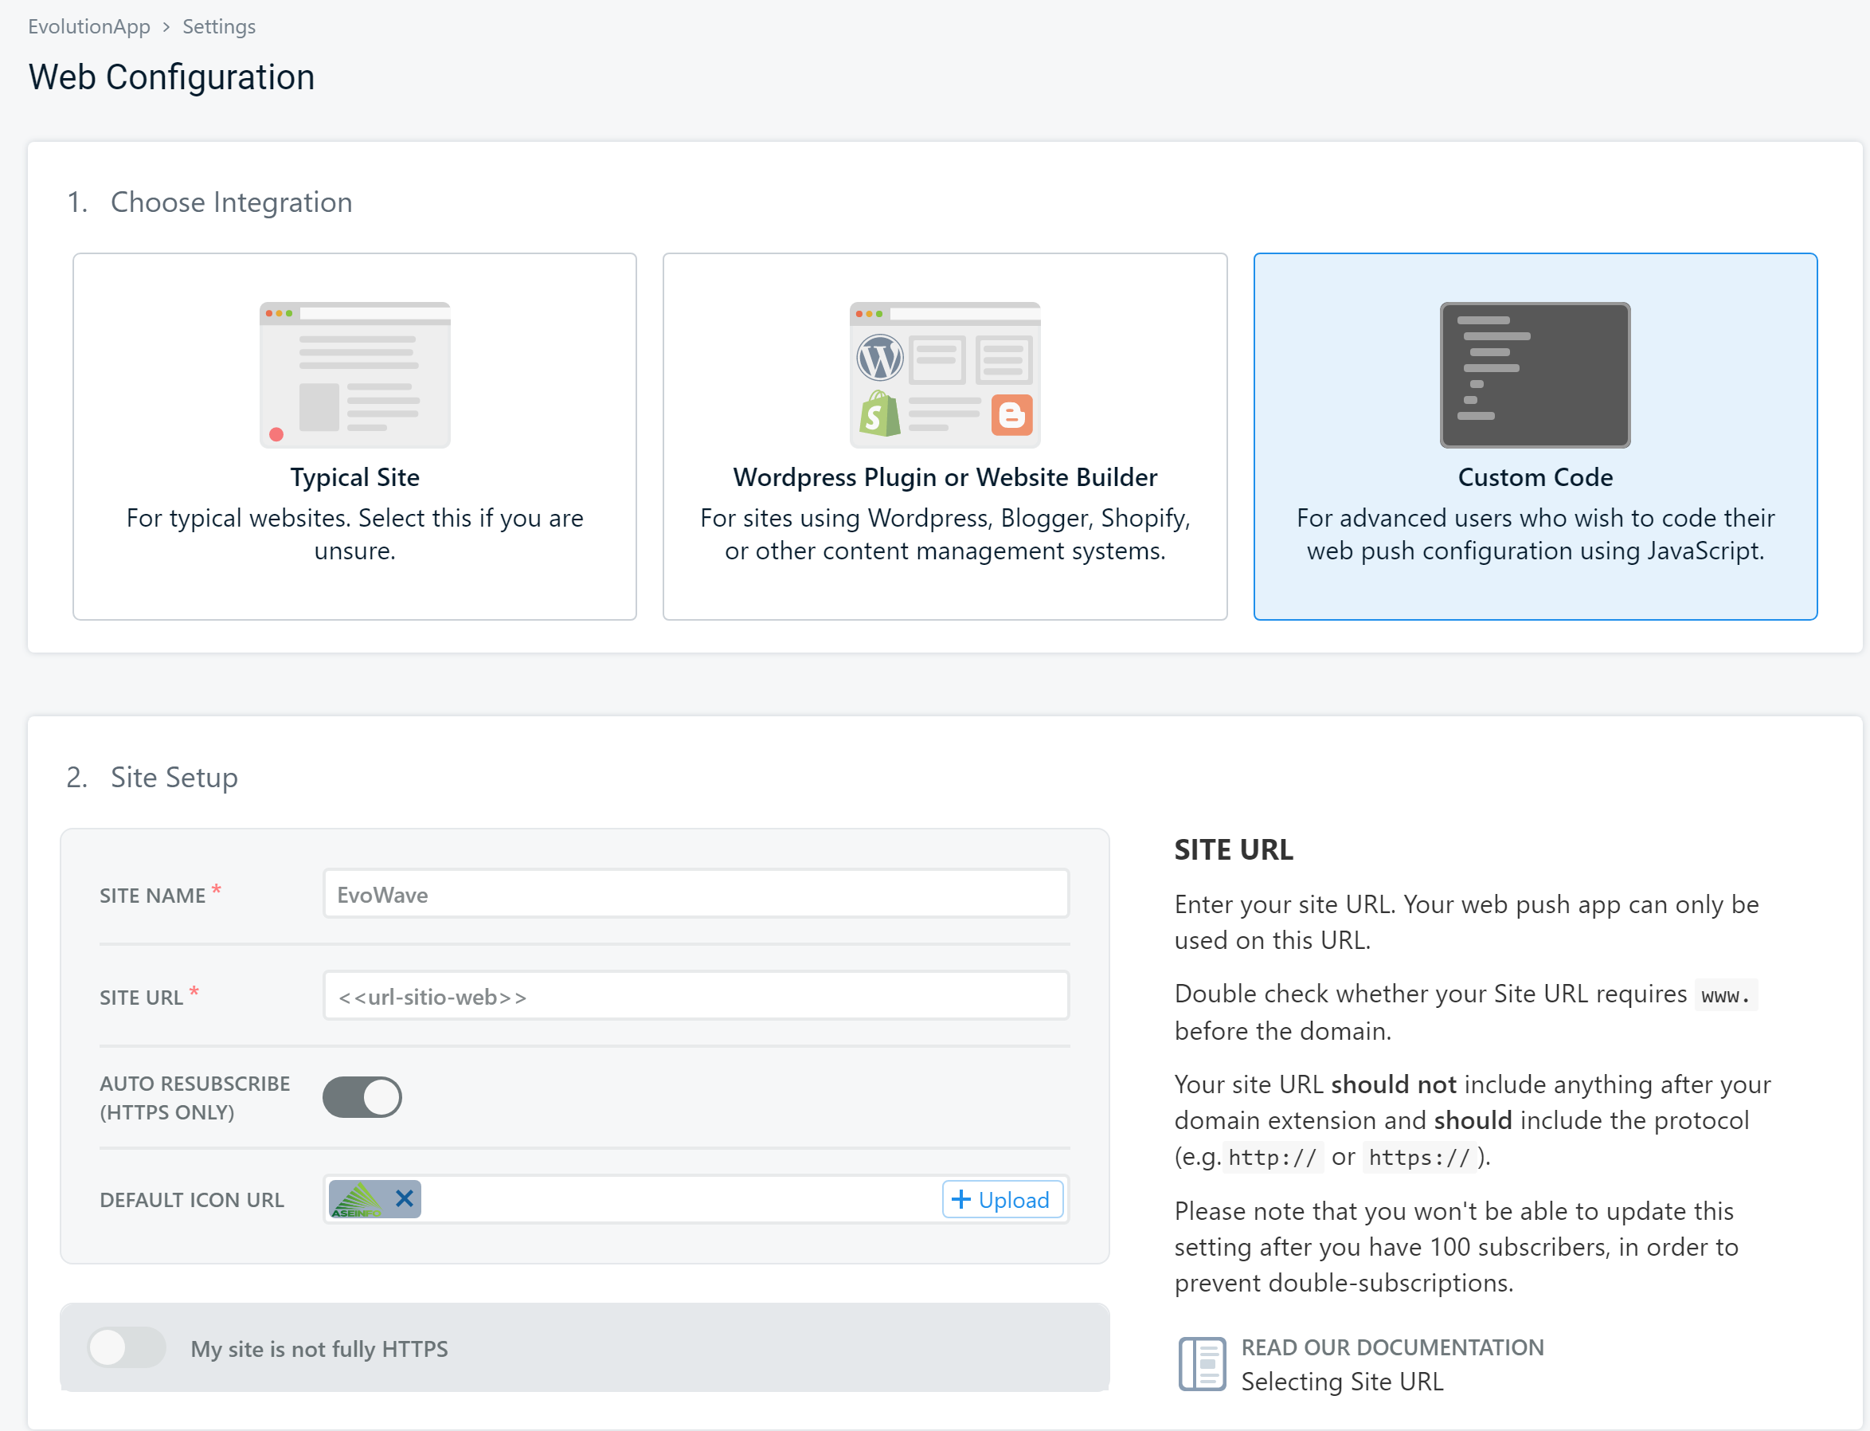The image size is (1870, 1431).
Task: Remove the uploaded default icon
Action: pos(405,1198)
